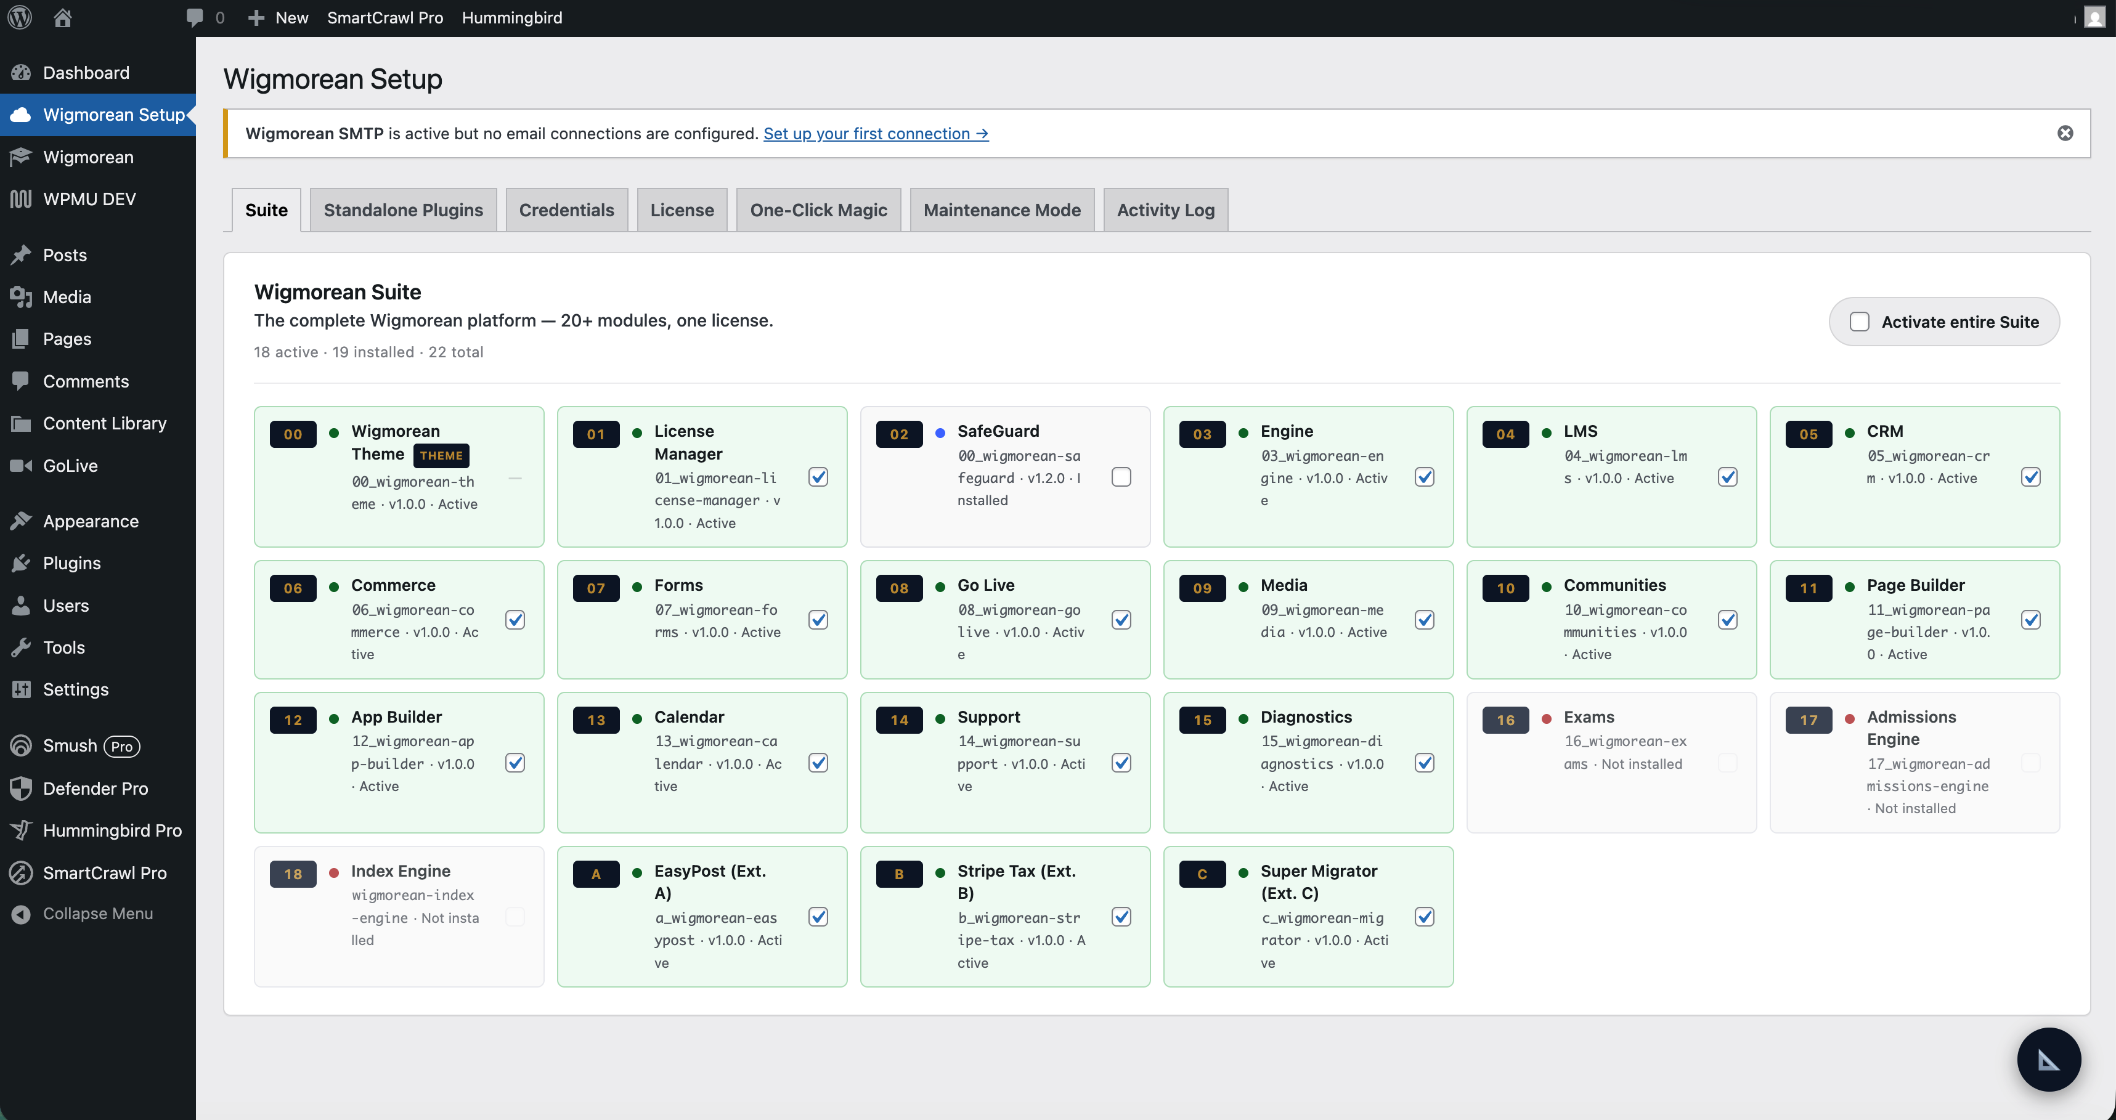This screenshot has width=2116, height=1120.
Task: Open the Activity Log tab
Action: coord(1166,210)
